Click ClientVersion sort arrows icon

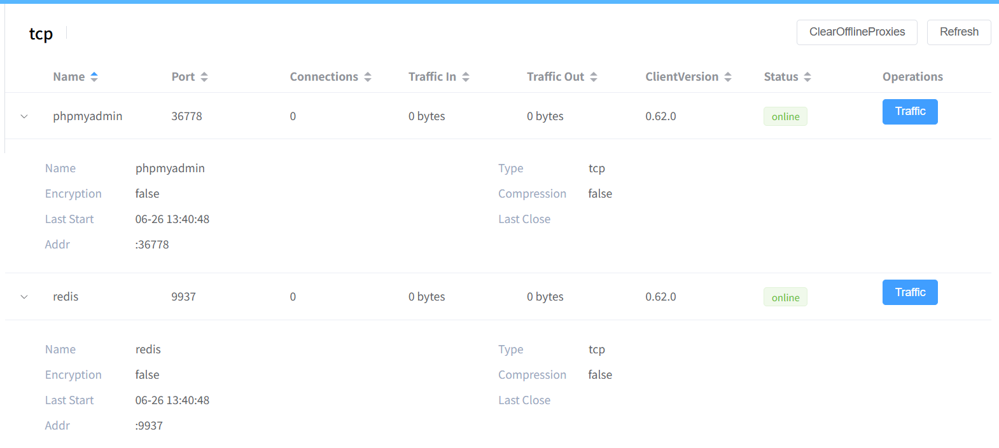[728, 77]
